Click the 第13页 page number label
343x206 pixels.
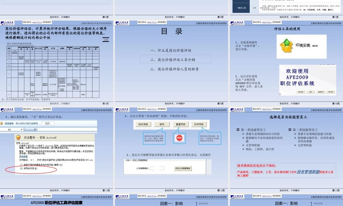336,191
